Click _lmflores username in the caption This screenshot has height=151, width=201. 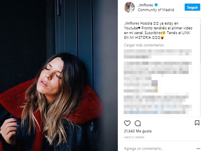point(131,23)
